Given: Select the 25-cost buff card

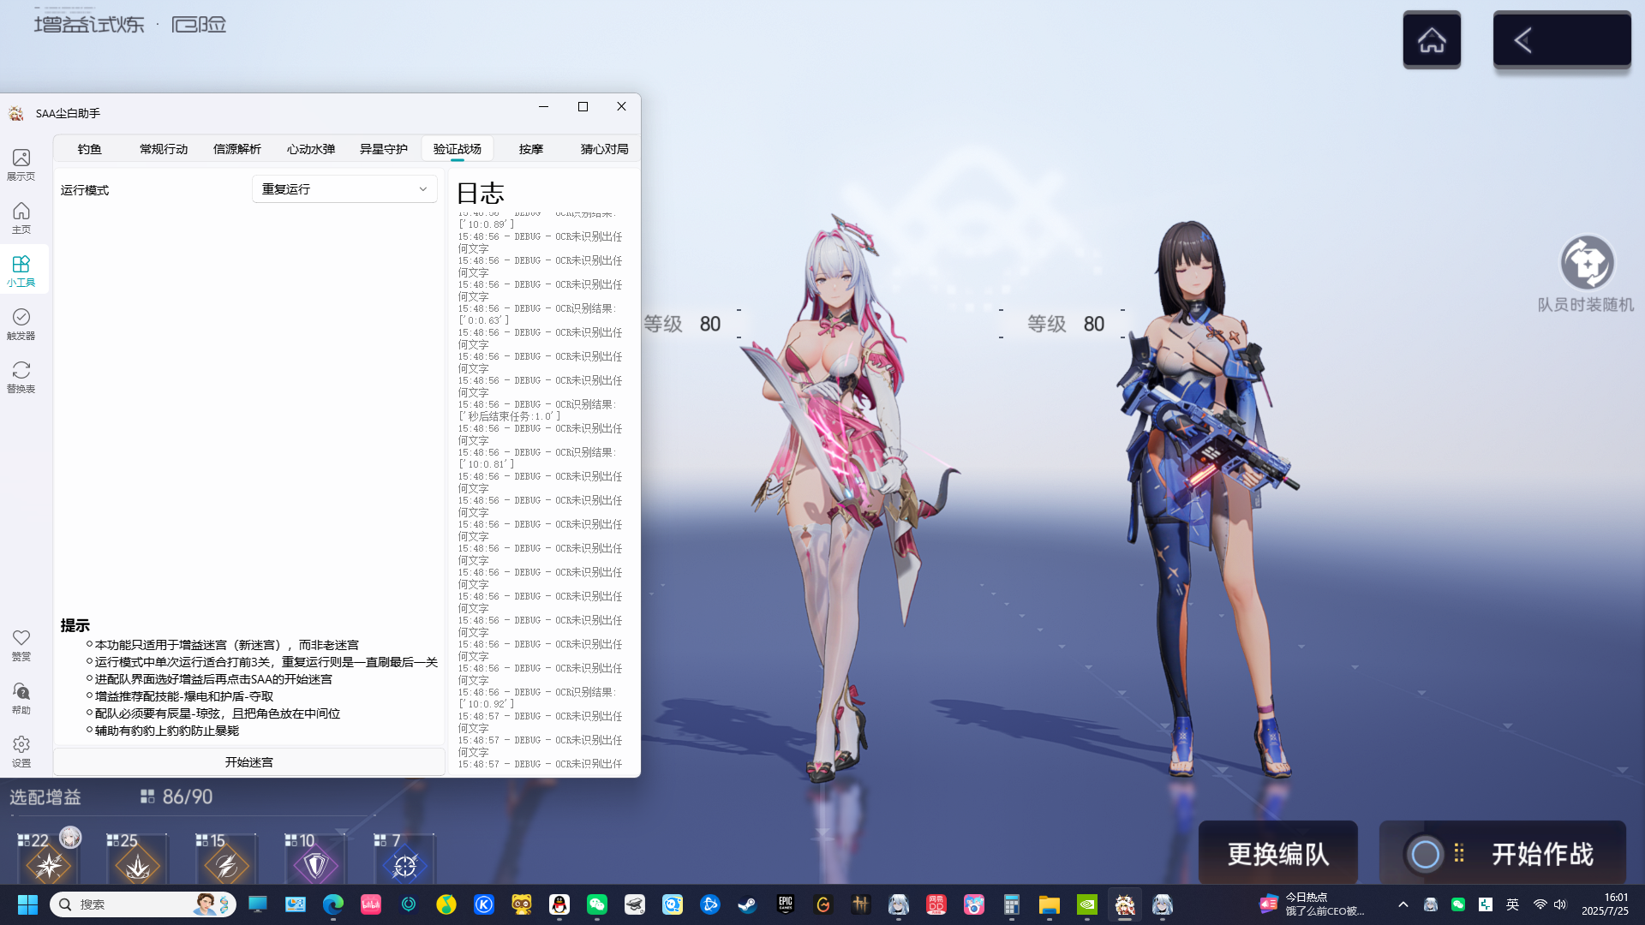Looking at the screenshot, I should [x=137, y=858].
